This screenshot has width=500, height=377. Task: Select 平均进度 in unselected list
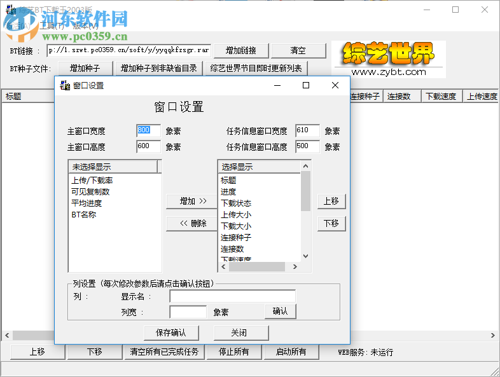click(x=87, y=203)
